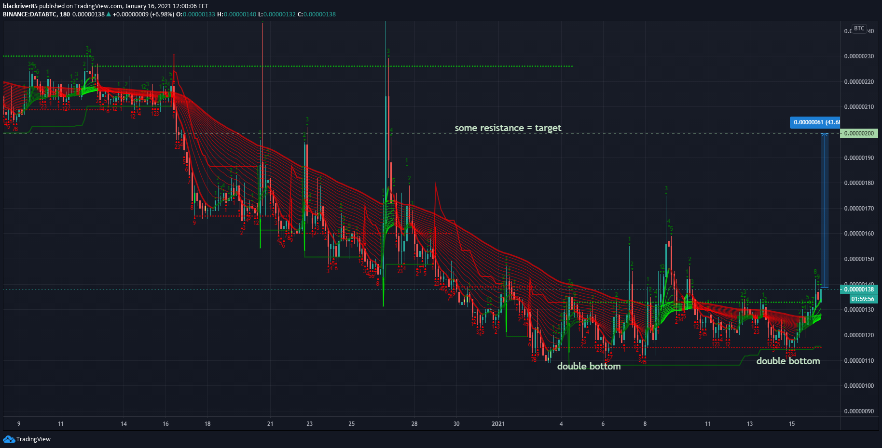Select the 'double bottom' note near January 4
The image size is (882, 448).
[589, 366]
